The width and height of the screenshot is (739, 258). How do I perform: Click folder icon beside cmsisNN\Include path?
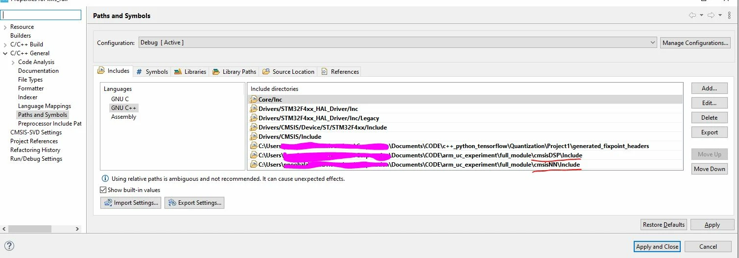[x=253, y=164]
